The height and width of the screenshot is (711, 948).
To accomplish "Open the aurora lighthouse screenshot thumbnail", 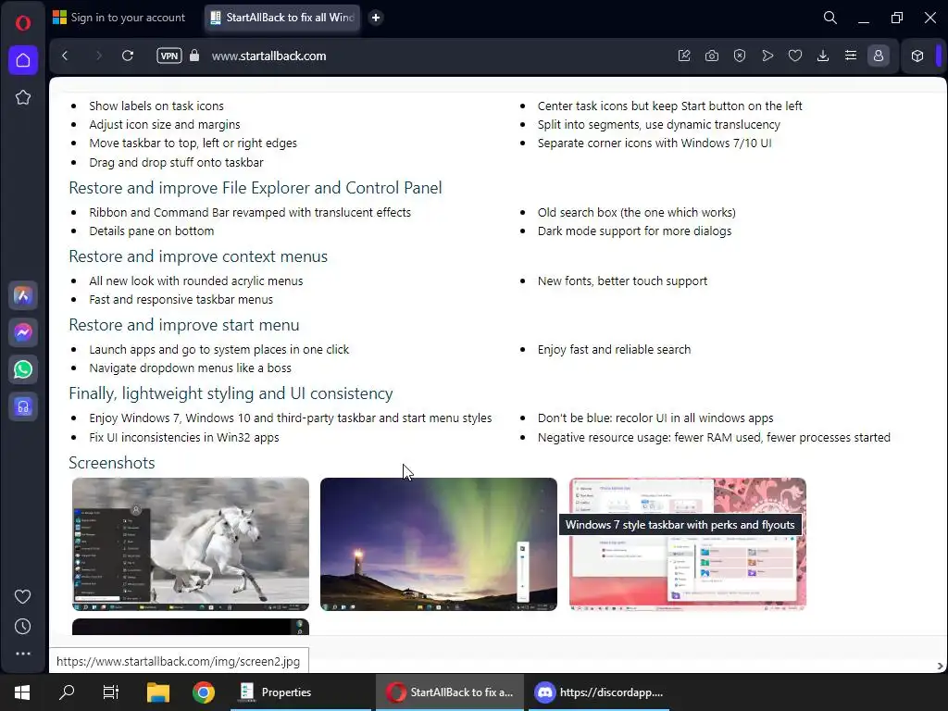I will 438,544.
